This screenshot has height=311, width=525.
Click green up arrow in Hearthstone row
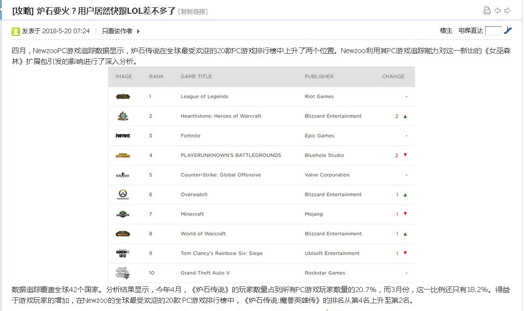[x=405, y=117]
